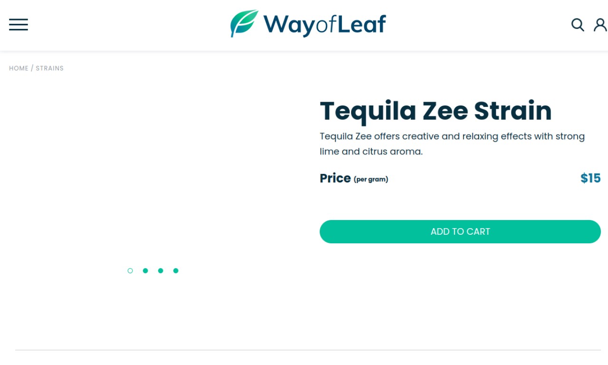608x365 pixels.
Task: Click the Price label
Action: point(335,178)
